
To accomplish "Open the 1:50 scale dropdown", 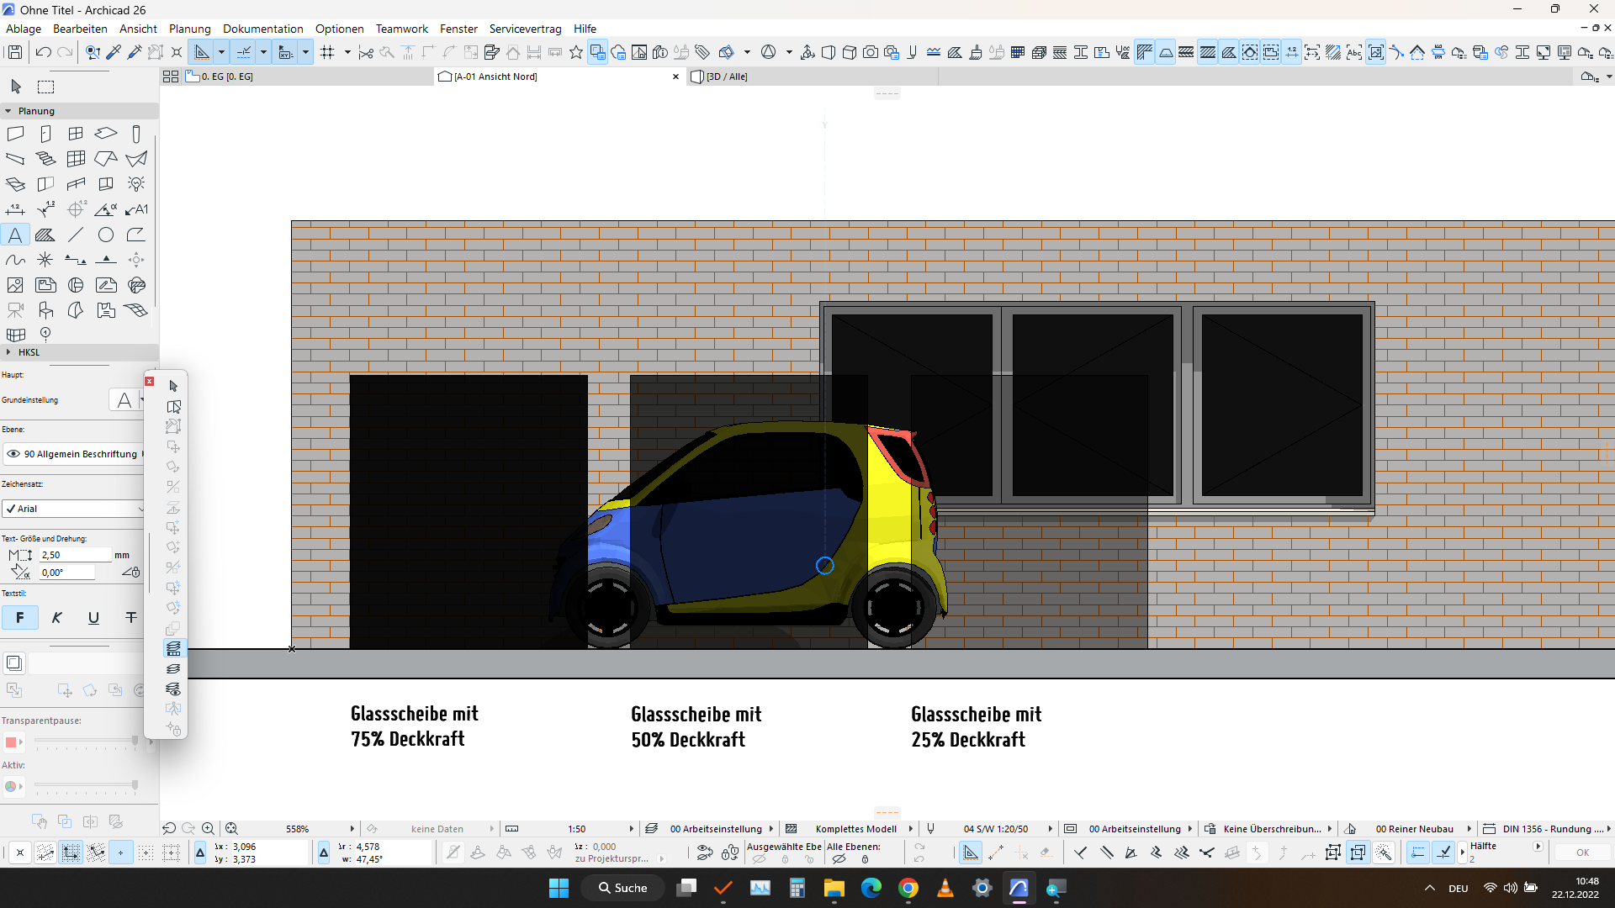I will [x=631, y=829].
